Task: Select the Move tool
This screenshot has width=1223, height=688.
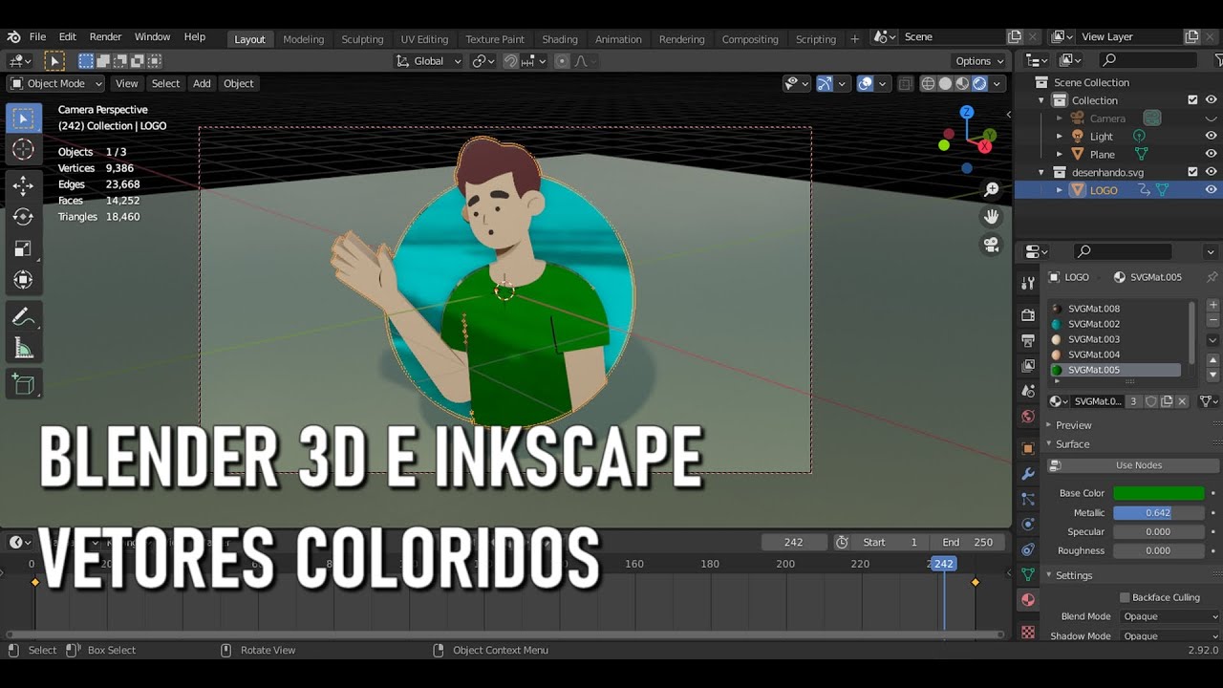Action: tap(23, 185)
